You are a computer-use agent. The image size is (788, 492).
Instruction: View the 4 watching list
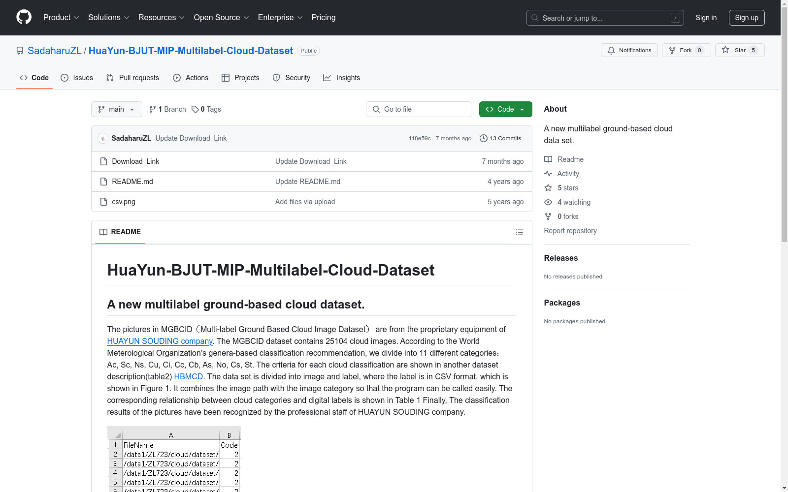567,202
